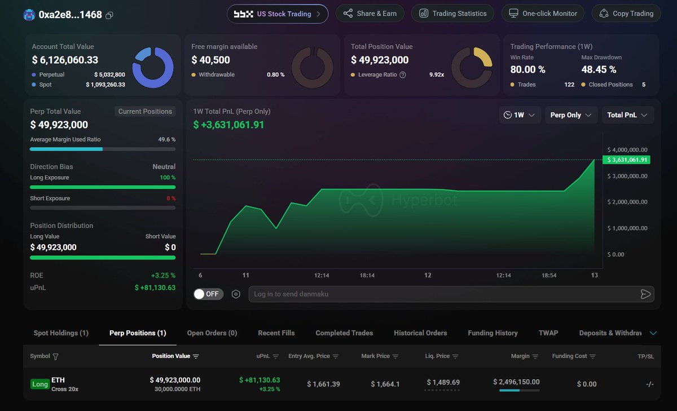Select the Perp Positions (1) tab

(x=138, y=333)
